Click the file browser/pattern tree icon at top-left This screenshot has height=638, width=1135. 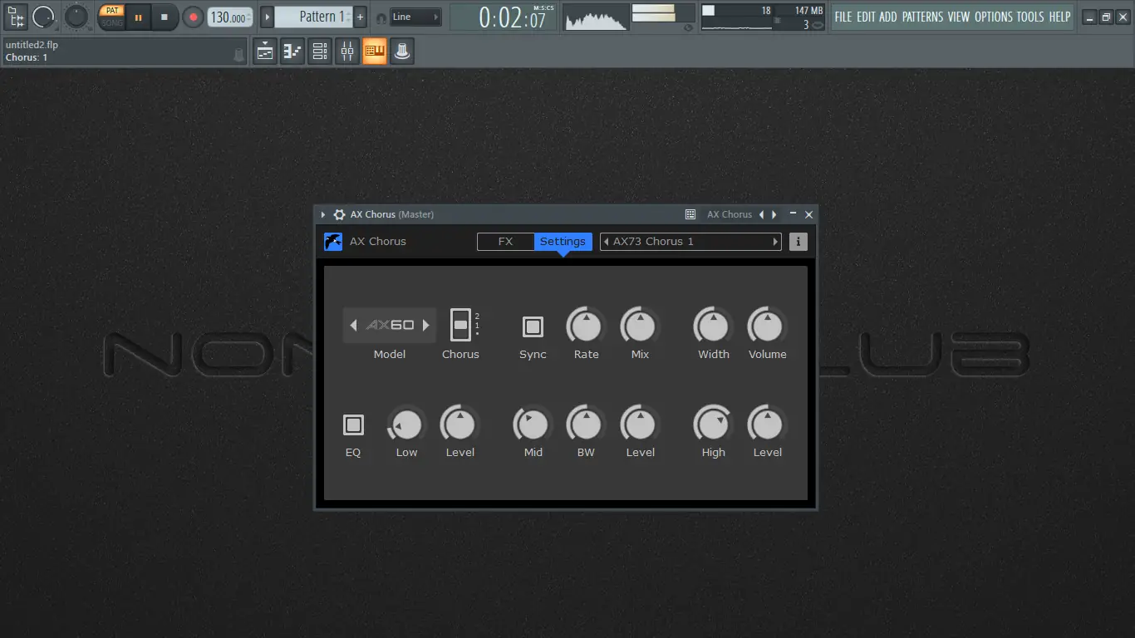click(x=16, y=17)
